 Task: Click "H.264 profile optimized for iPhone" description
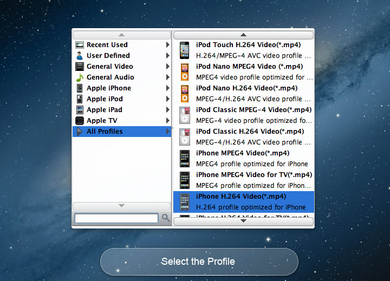(x=251, y=207)
